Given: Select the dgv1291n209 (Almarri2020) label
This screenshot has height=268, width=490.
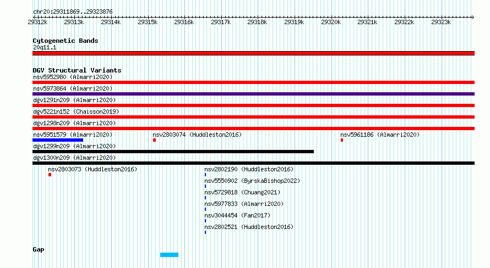Looking at the screenshot, I should [x=74, y=100].
